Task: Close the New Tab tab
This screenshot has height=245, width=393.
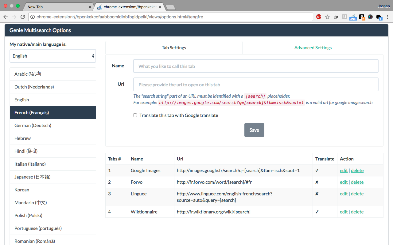Action: (90, 7)
